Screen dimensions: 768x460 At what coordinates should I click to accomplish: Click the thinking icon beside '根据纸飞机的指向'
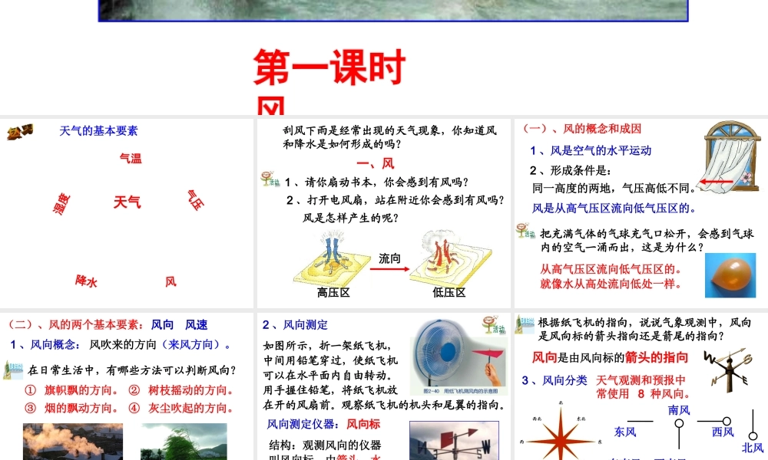click(525, 324)
